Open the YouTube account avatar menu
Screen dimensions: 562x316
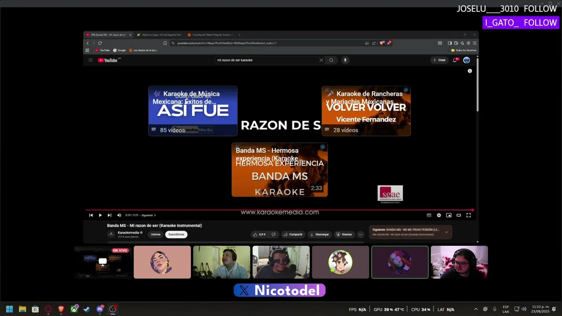coord(467,60)
